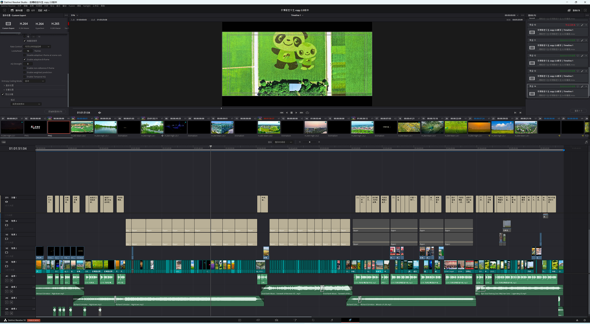
Task: Mute audio track A1
Action: [11, 281]
